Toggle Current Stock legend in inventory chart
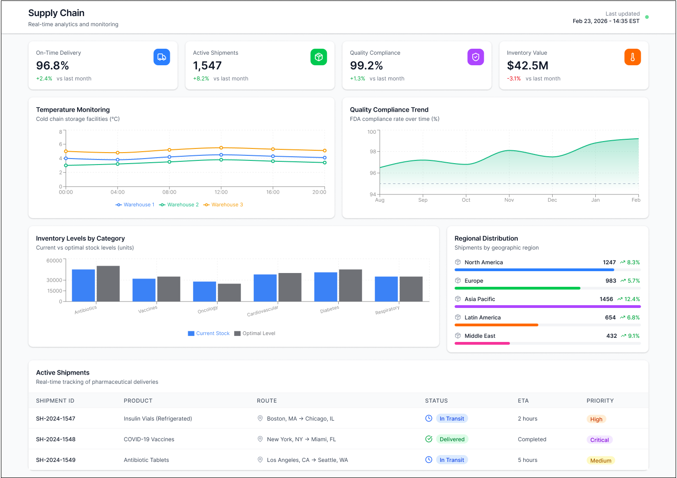 coord(209,333)
